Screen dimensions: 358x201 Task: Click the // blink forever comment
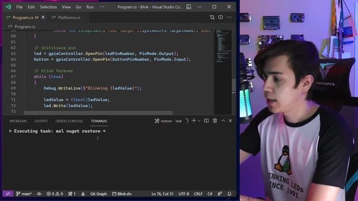pyautogui.click(x=54, y=71)
